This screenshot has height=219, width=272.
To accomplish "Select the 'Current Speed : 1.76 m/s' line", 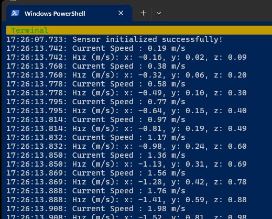I will [x=96, y=191].
